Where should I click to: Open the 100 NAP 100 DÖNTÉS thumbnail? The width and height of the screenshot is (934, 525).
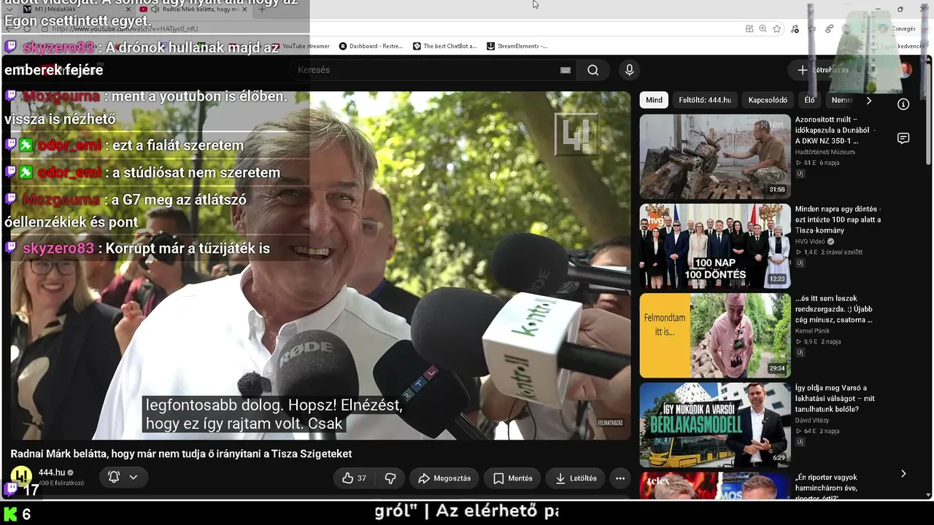(715, 246)
